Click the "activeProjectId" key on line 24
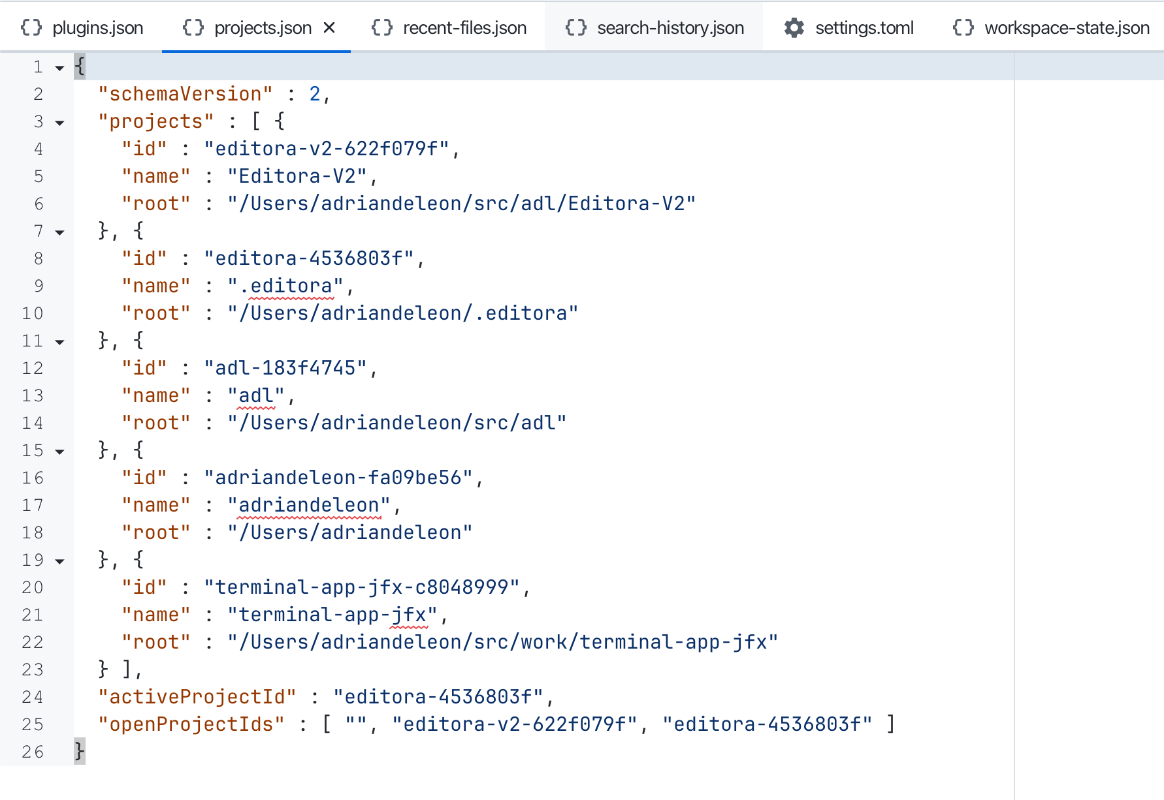The width and height of the screenshot is (1164, 800). point(197,697)
